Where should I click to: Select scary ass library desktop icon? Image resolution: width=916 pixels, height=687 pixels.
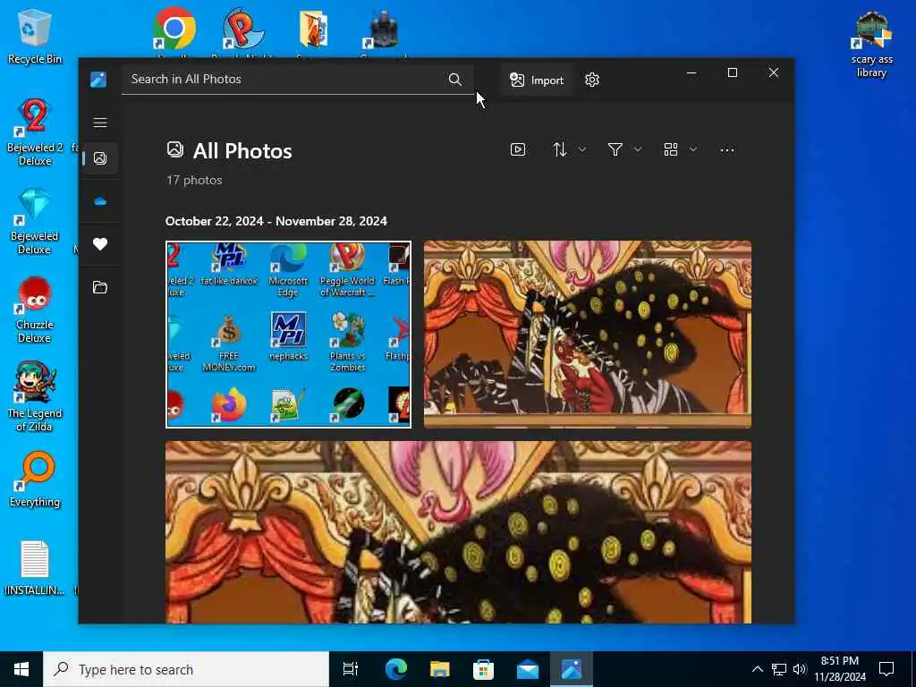(x=871, y=45)
